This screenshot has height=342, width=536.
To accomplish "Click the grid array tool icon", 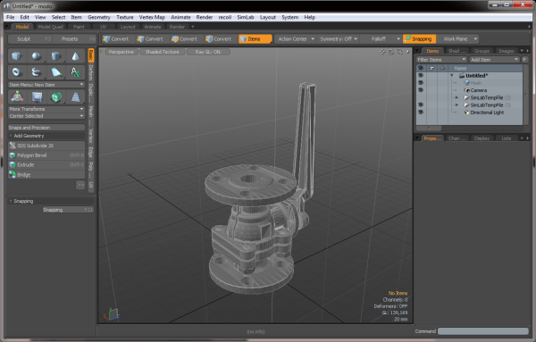I will (x=37, y=97).
